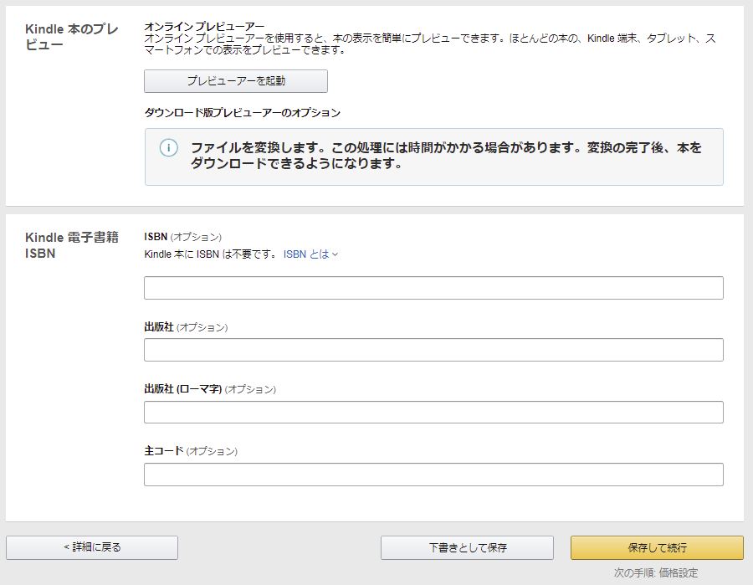Launch the online previewer (プレビューアーを起動)
The width and height of the screenshot is (753, 585).
236,80
